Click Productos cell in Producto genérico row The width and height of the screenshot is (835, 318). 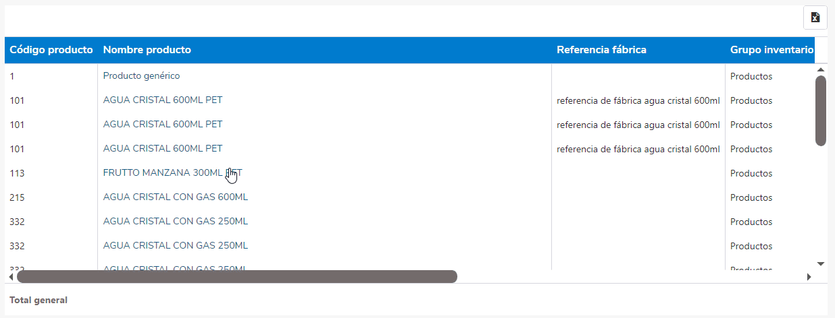point(751,76)
